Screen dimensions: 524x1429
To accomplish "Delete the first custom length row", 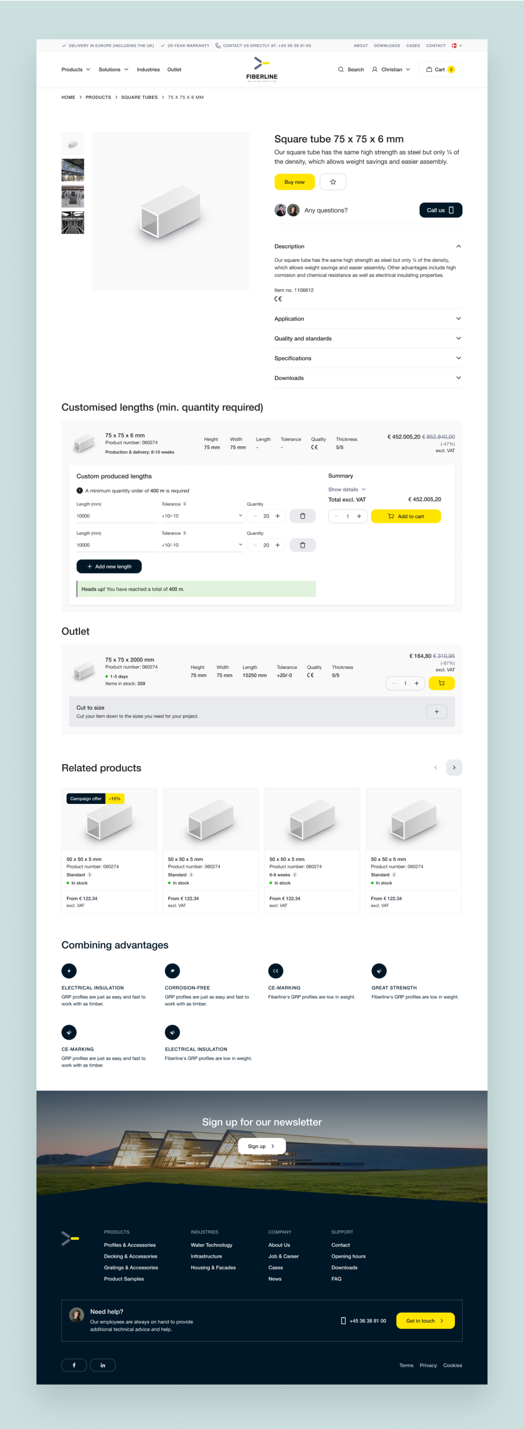I will pos(302,516).
